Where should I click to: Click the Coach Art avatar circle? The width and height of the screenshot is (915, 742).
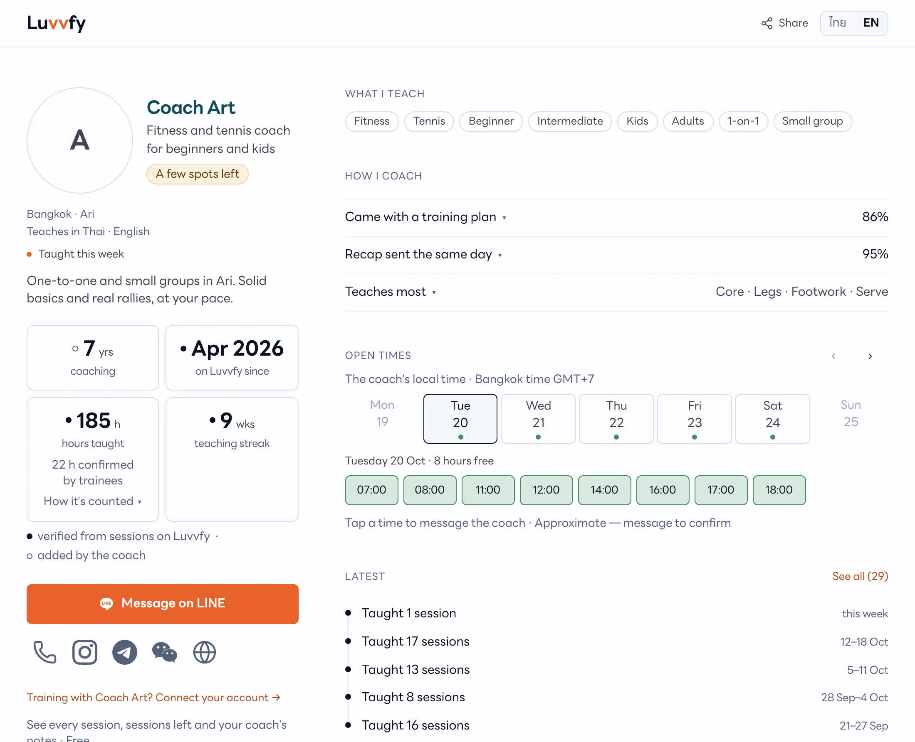click(80, 140)
